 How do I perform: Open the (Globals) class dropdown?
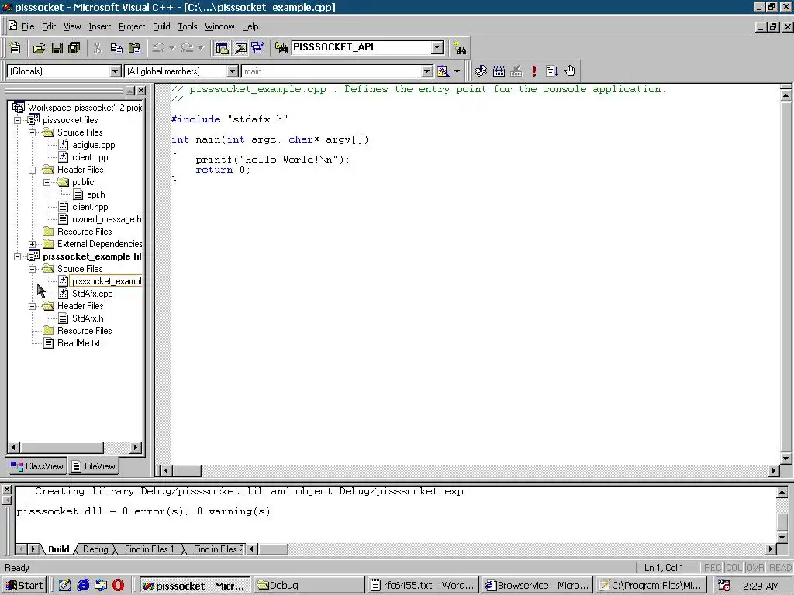[116, 71]
